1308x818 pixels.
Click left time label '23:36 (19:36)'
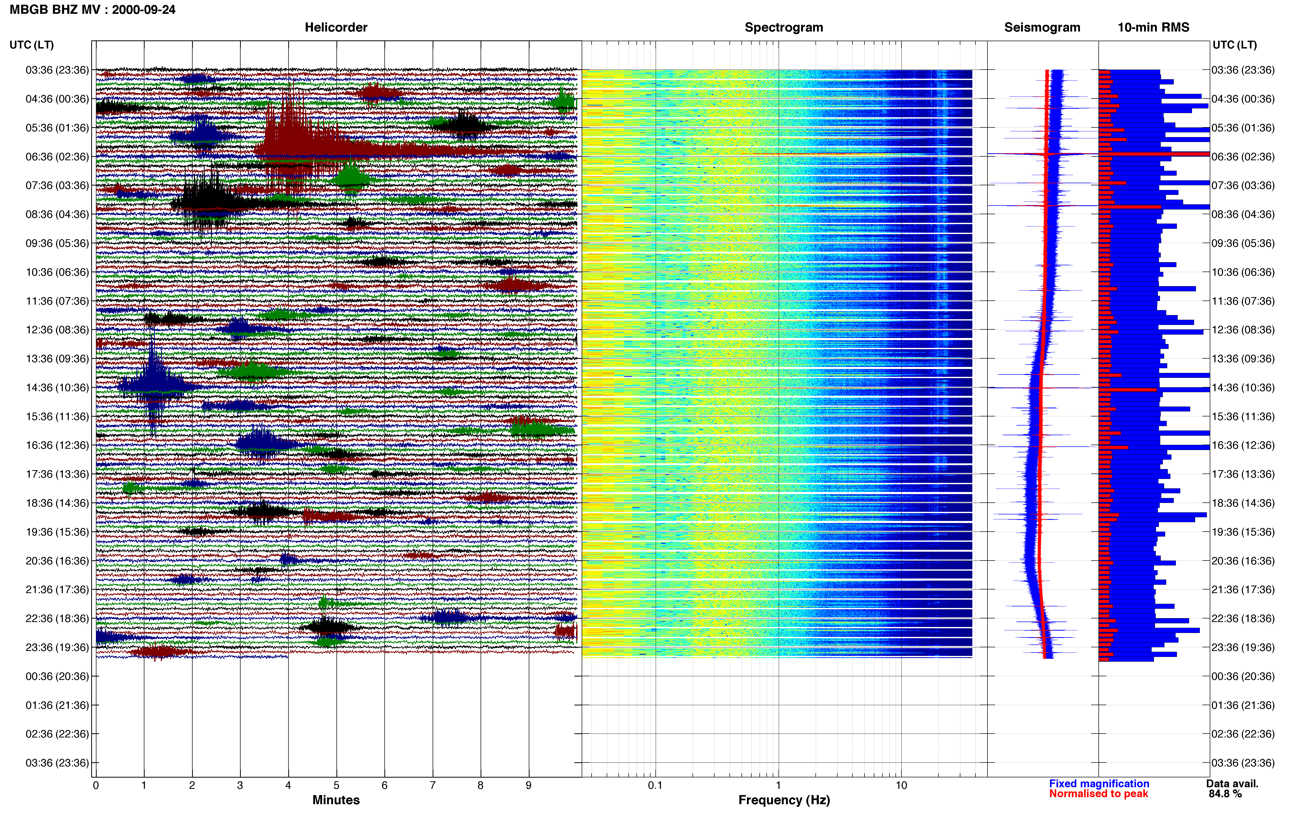[57, 647]
